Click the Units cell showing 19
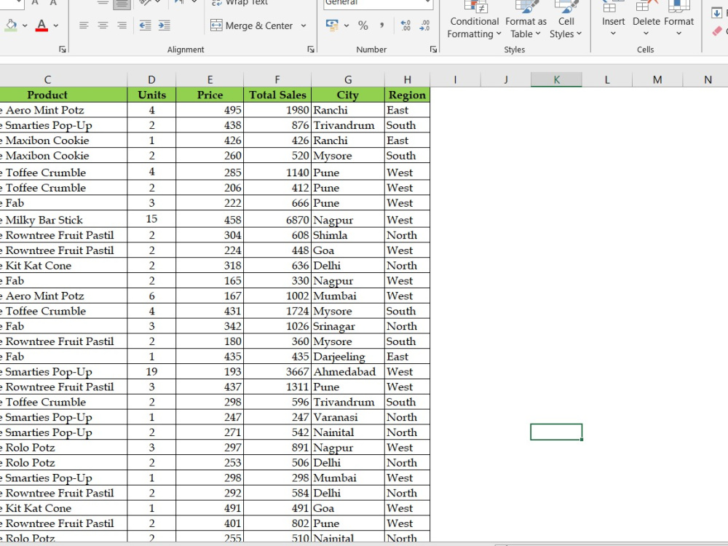The width and height of the screenshot is (728, 546). tap(152, 371)
